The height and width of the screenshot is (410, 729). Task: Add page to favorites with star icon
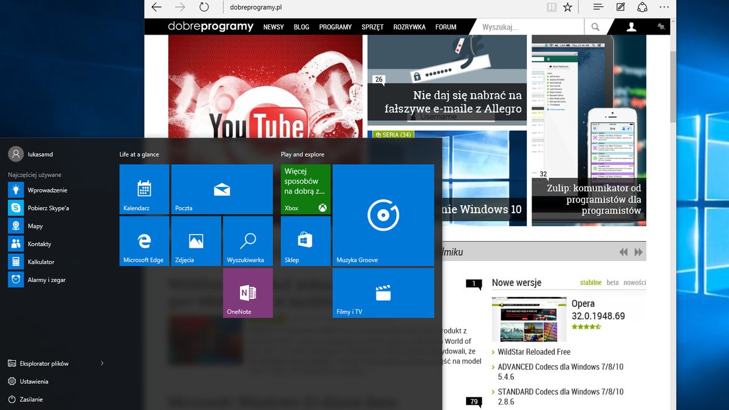567,7
